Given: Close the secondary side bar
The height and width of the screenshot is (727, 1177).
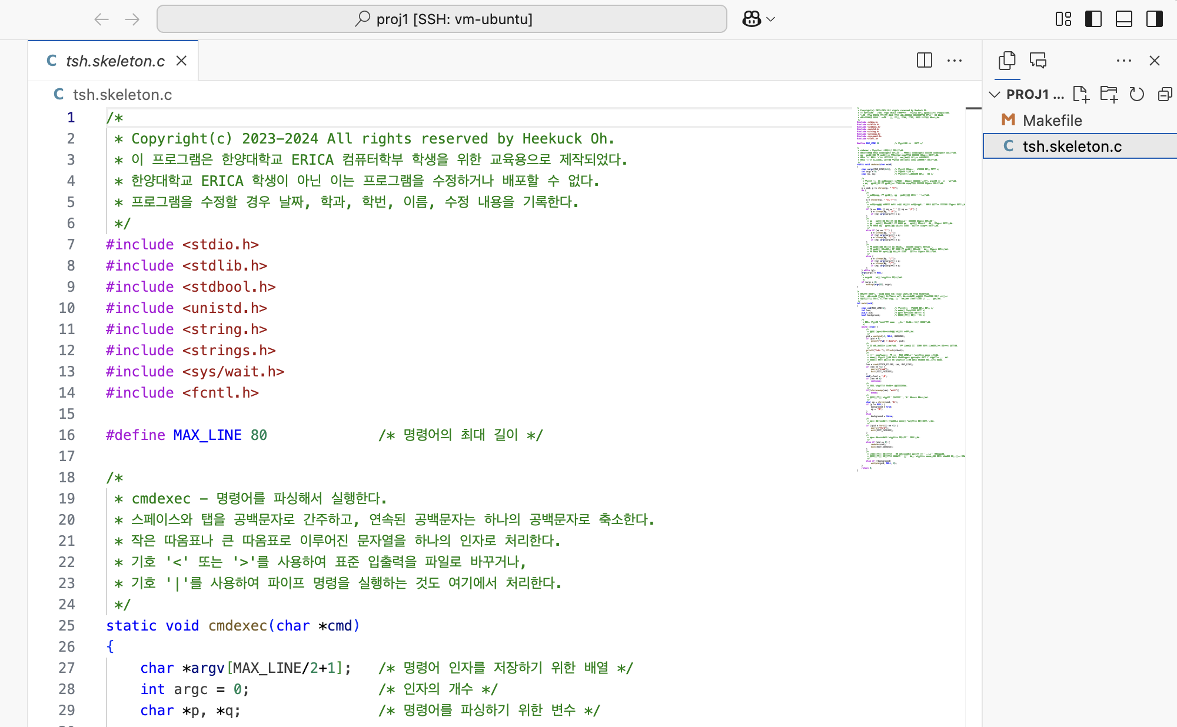Looking at the screenshot, I should click(x=1155, y=60).
